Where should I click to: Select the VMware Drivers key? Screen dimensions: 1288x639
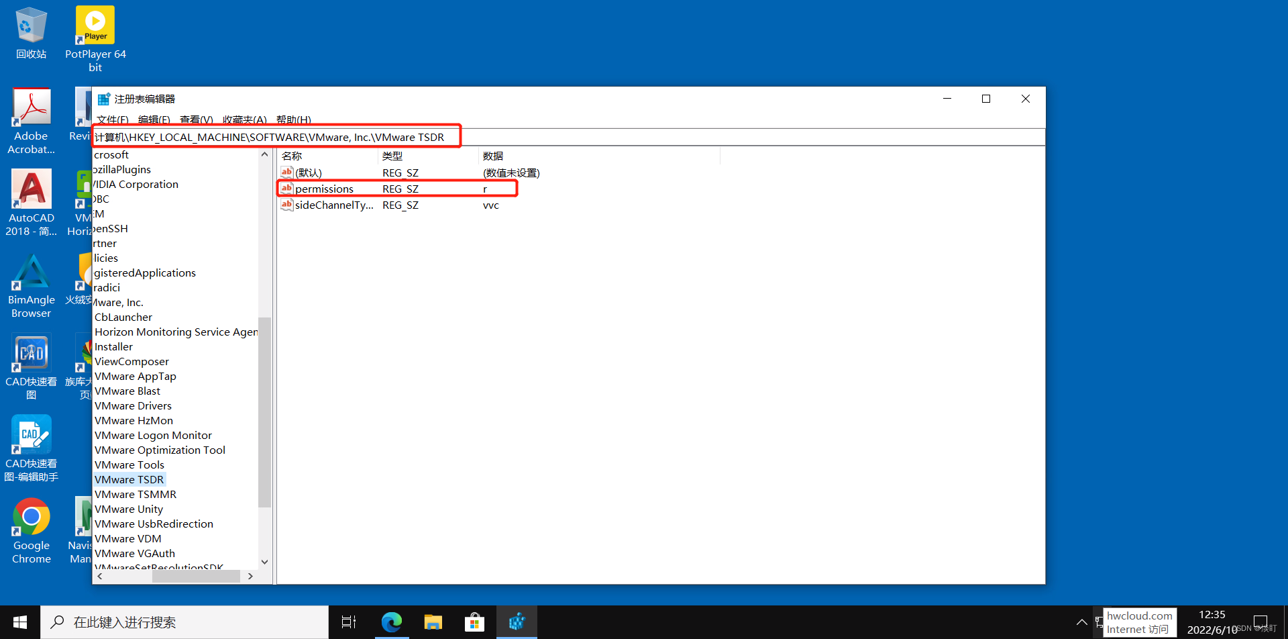coord(133,405)
